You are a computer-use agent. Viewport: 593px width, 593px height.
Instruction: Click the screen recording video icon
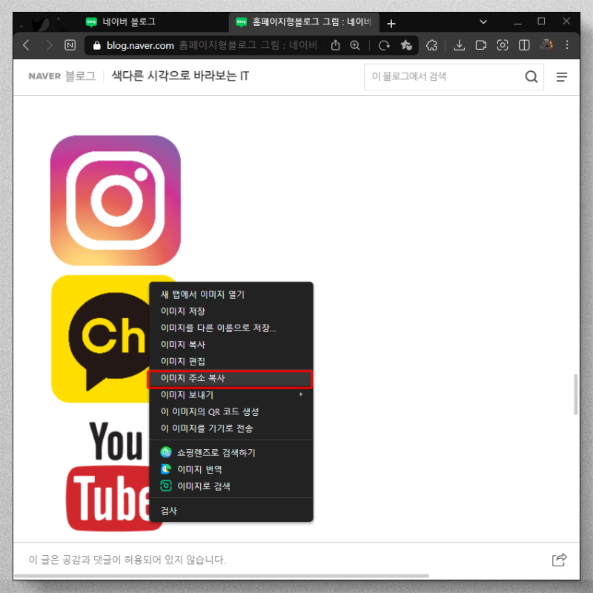point(480,45)
